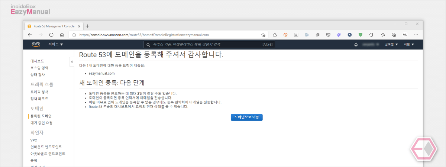The height and width of the screenshot is (167, 446).
Task: Select 등록된 도메인 in the sidebar
Action: 41,116
